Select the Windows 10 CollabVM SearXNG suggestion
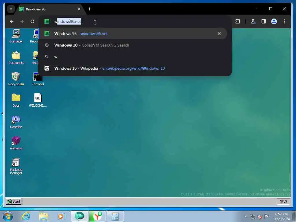 133,45
